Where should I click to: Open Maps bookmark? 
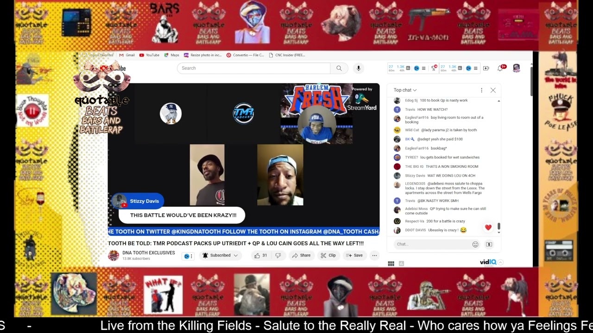point(171,55)
